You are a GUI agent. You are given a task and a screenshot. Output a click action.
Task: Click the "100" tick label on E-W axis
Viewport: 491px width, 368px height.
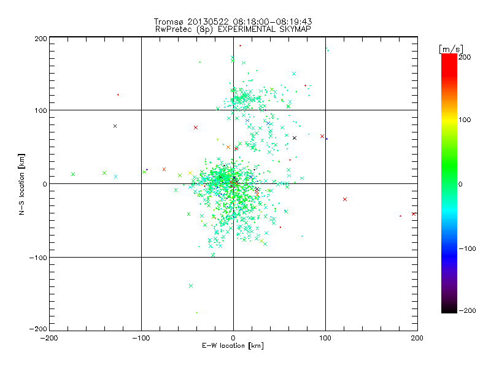[x=325, y=338]
